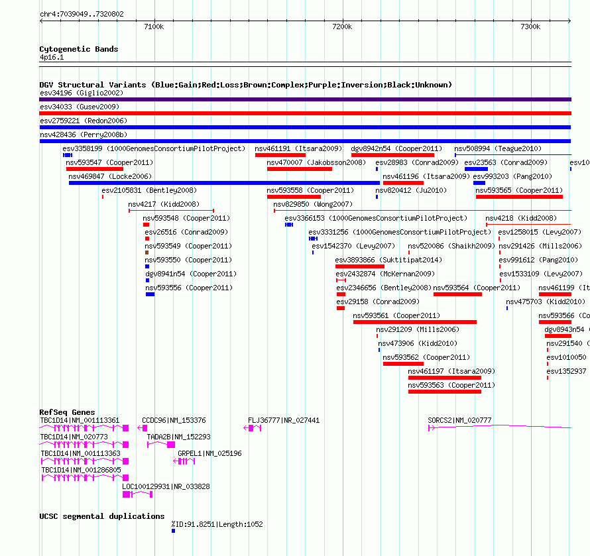Open esv3366153 1000GenomesConsortiumPilotProject variant
Viewport: 590px width, 556px height.
(289, 225)
